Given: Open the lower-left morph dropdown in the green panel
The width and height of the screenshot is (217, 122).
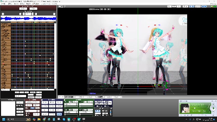Looking at the screenshot, I should [x=71, y=112].
